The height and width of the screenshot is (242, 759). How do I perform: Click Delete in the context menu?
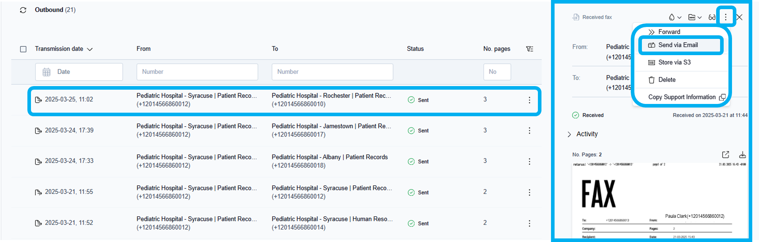point(667,80)
